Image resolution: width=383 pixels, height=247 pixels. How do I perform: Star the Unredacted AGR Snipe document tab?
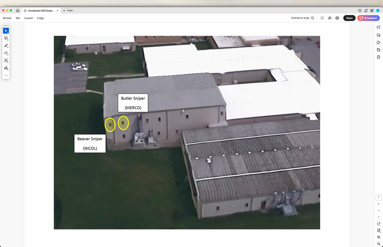25,11
